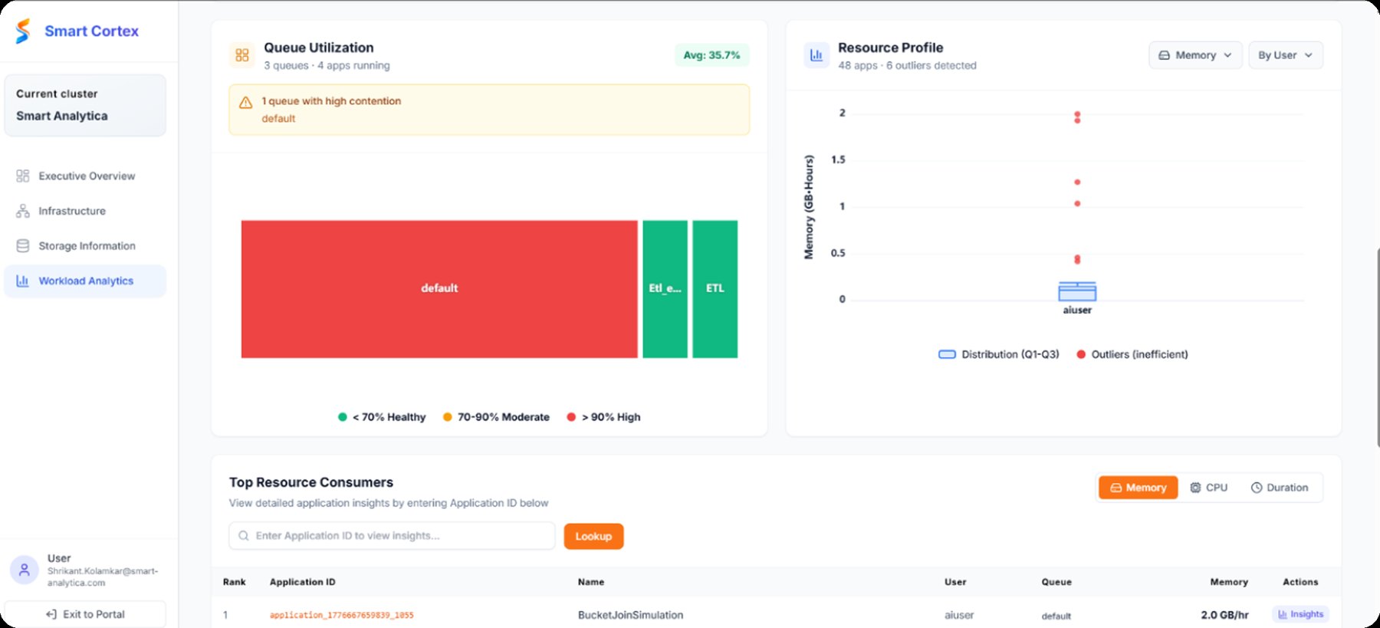
Task: Click the Application ID search field
Action: click(x=392, y=536)
